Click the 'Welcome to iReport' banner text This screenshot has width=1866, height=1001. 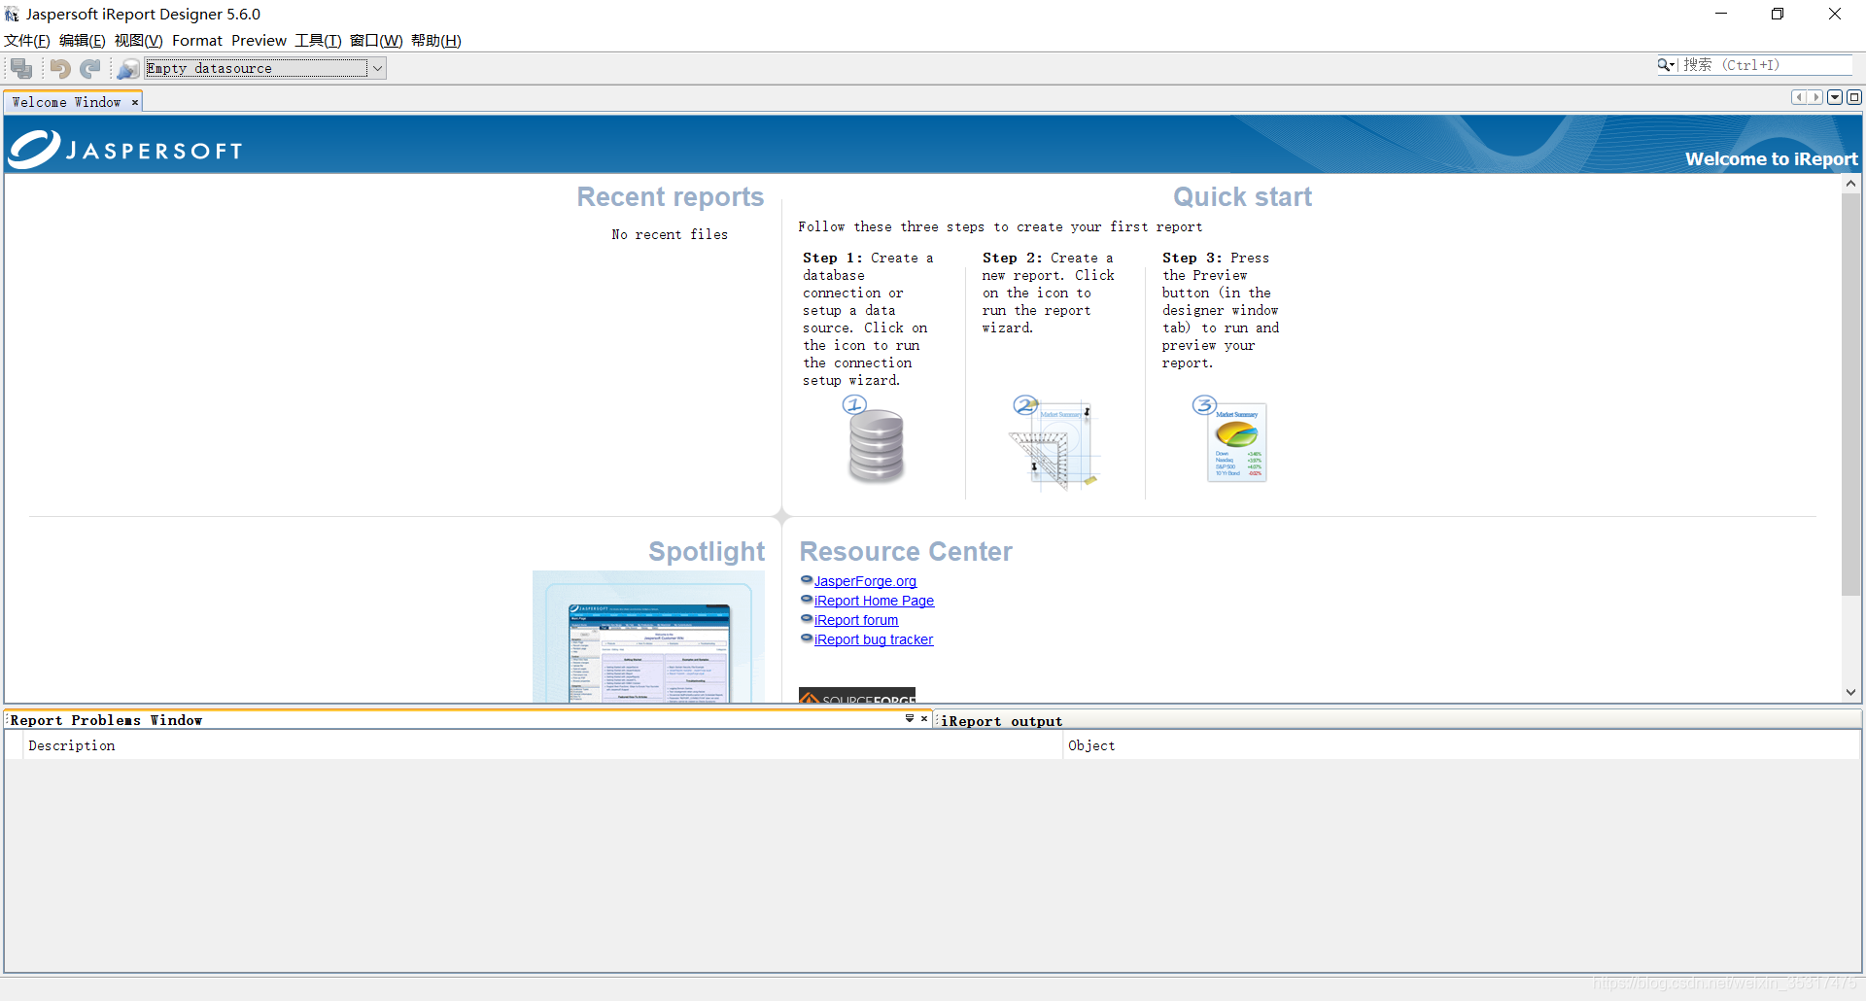click(x=1771, y=159)
